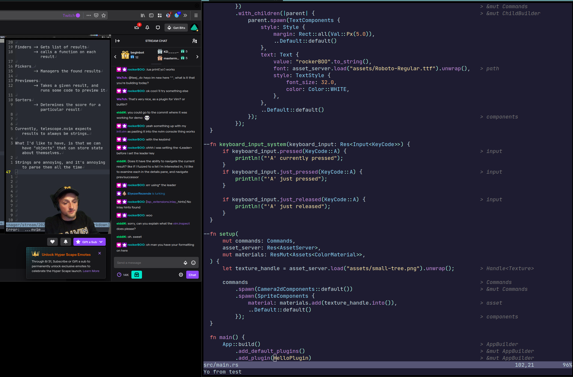This screenshot has width=573, height=377.
Task: Select the Grid/Browse layout icon
Action: click(x=160, y=15)
